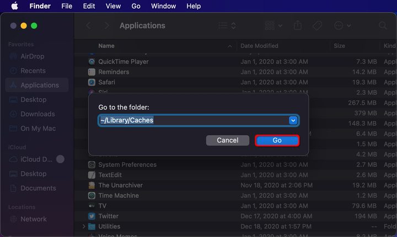
Task: Click the Reminders app icon
Action: [x=92, y=72]
